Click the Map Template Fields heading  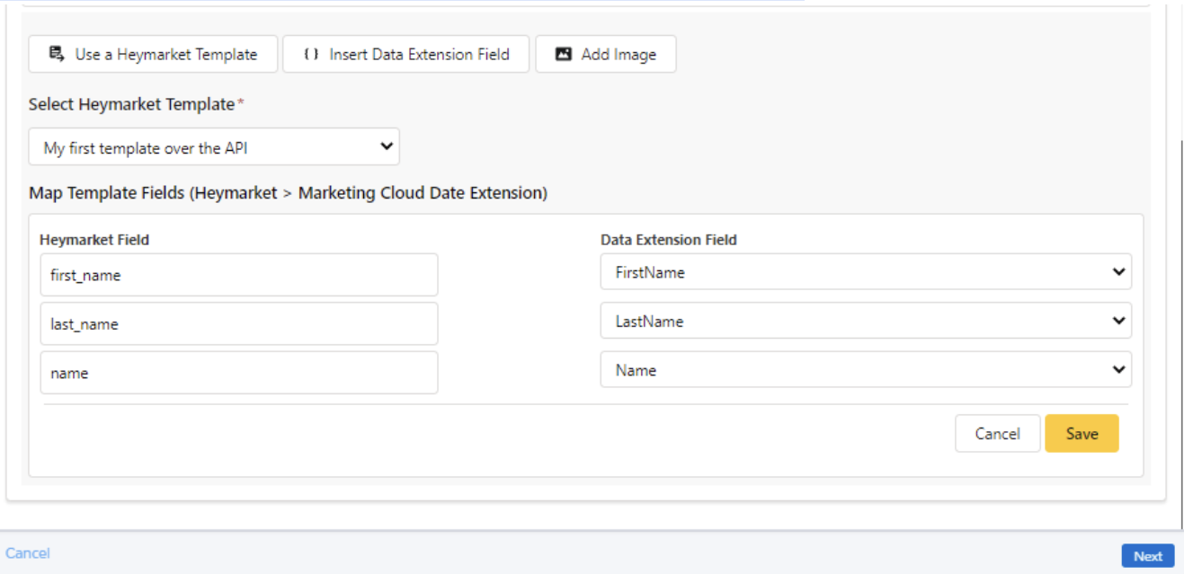click(288, 193)
